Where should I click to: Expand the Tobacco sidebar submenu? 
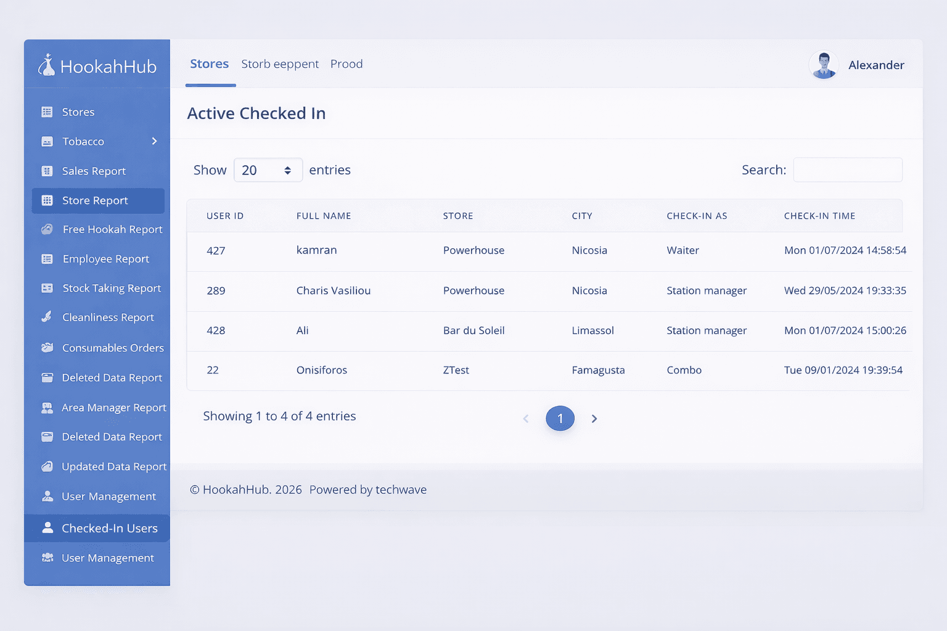pos(154,141)
